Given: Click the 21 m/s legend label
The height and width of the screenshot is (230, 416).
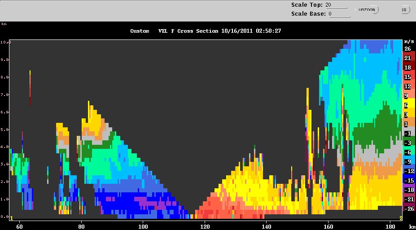Looking at the screenshot, I should coord(407,58).
